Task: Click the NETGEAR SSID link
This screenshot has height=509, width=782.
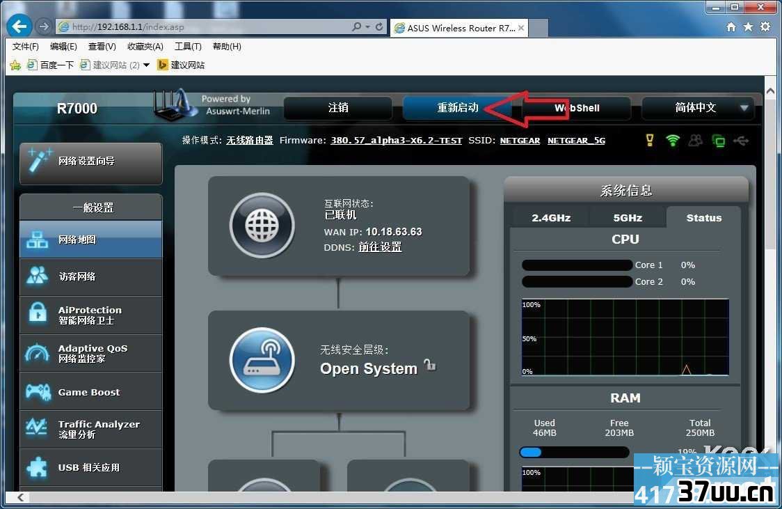Action: pyautogui.click(x=520, y=141)
